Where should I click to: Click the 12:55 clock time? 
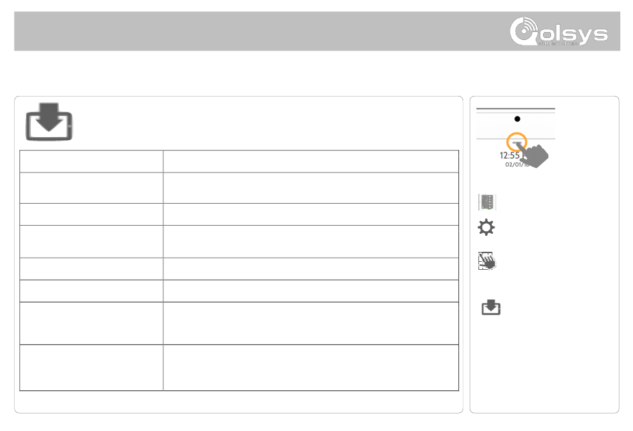[510, 155]
